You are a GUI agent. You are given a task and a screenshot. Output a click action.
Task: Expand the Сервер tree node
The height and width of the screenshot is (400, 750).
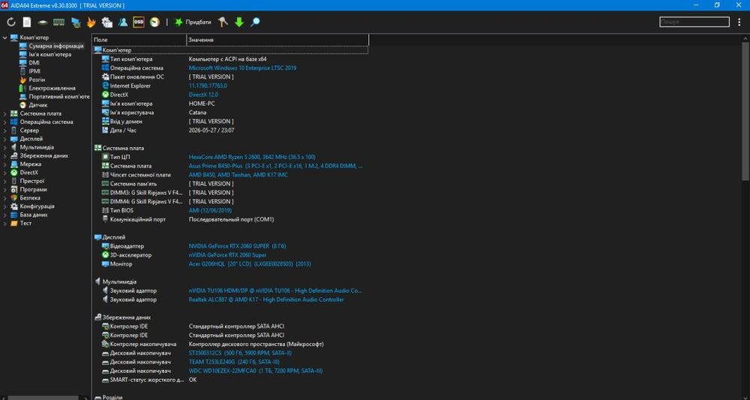coord(4,130)
